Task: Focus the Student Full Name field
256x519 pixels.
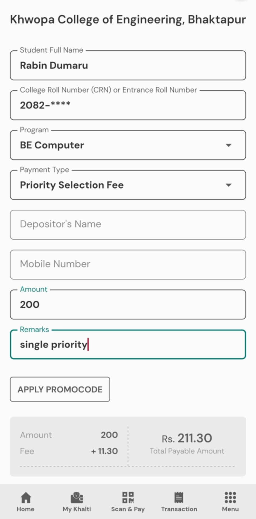Action: tap(128, 65)
